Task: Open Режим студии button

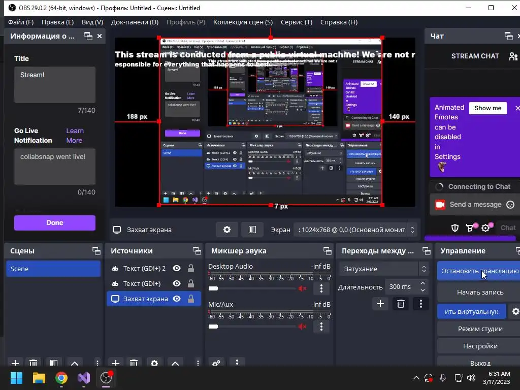Action: [479, 329]
